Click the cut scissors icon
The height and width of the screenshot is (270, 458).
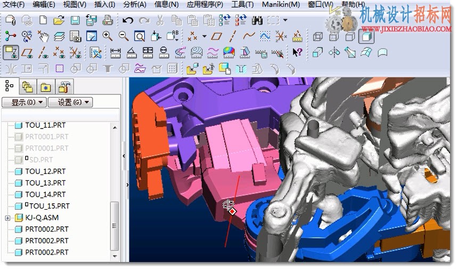160,20
